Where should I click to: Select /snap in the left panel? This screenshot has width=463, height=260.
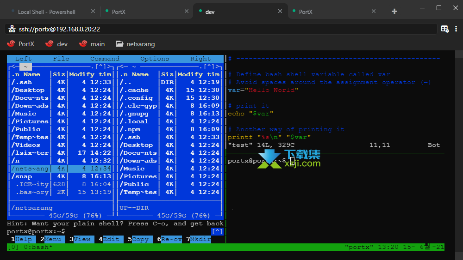[61, 176]
